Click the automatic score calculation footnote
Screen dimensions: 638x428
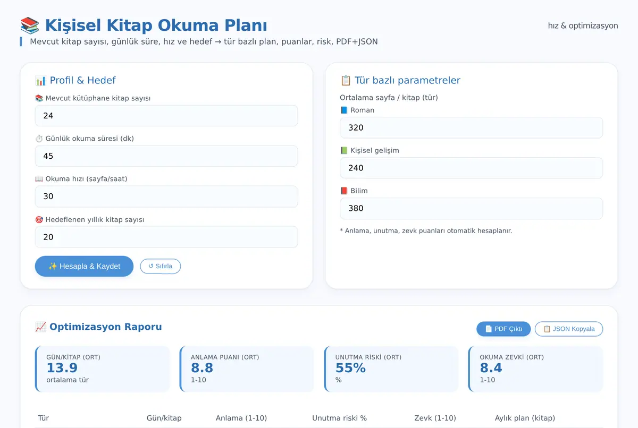click(426, 231)
